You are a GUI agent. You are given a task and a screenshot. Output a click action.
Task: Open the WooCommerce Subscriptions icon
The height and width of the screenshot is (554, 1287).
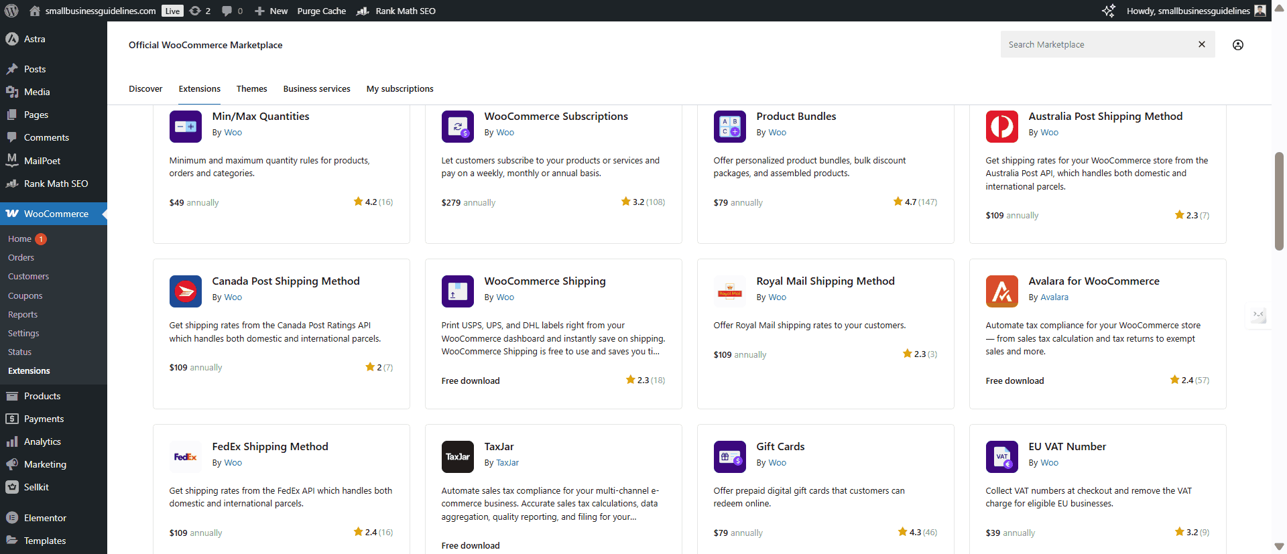[x=458, y=127]
